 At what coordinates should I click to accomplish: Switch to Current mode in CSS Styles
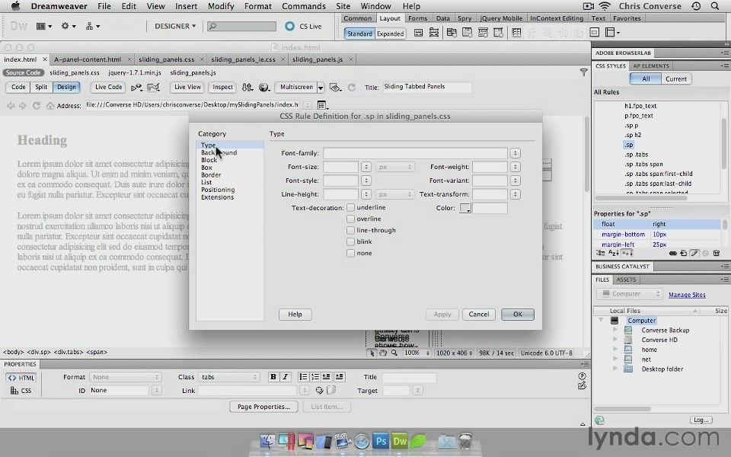point(676,78)
